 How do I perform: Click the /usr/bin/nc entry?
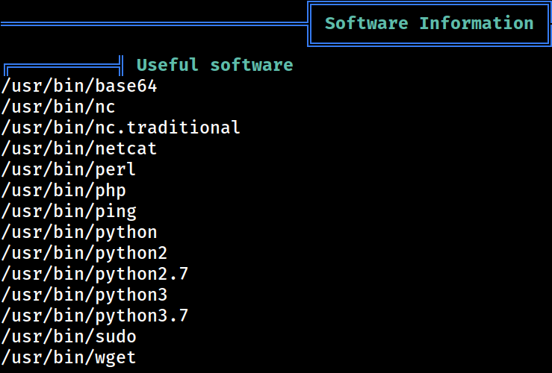coord(58,107)
